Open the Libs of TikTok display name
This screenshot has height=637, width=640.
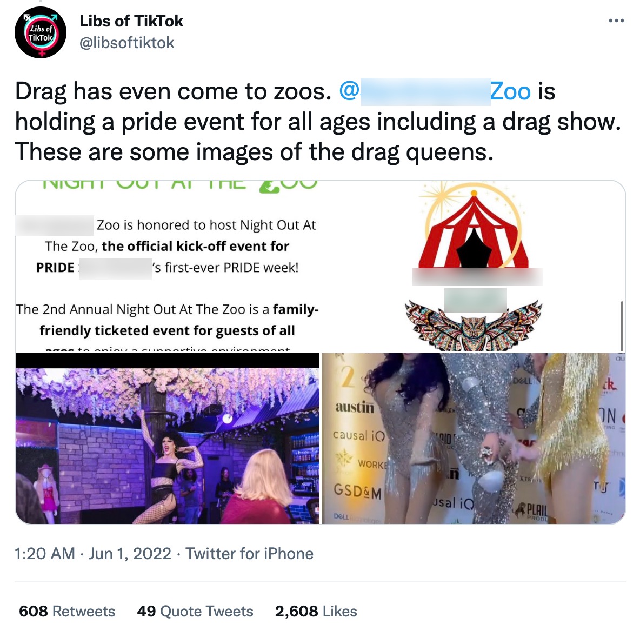(x=131, y=21)
